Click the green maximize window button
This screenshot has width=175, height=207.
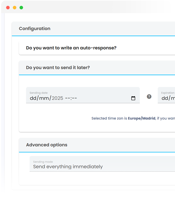(x=21, y=8)
